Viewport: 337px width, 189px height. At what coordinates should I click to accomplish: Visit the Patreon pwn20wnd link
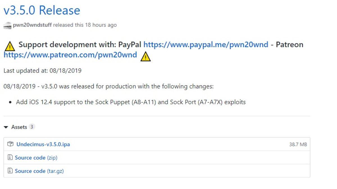point(70,55)
